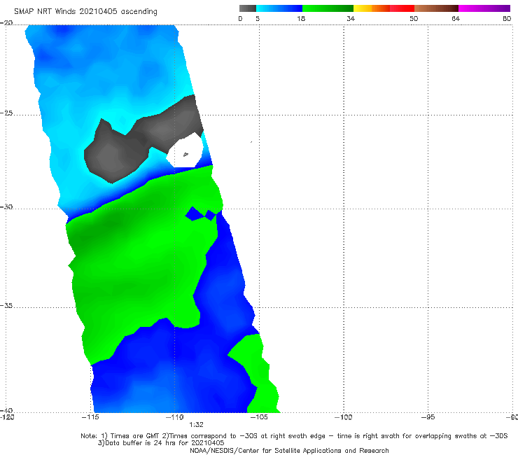This screenshot has height=455, width=518.
Task: Click the NOAA/NESDIS credit line
Action: point(289,450)
